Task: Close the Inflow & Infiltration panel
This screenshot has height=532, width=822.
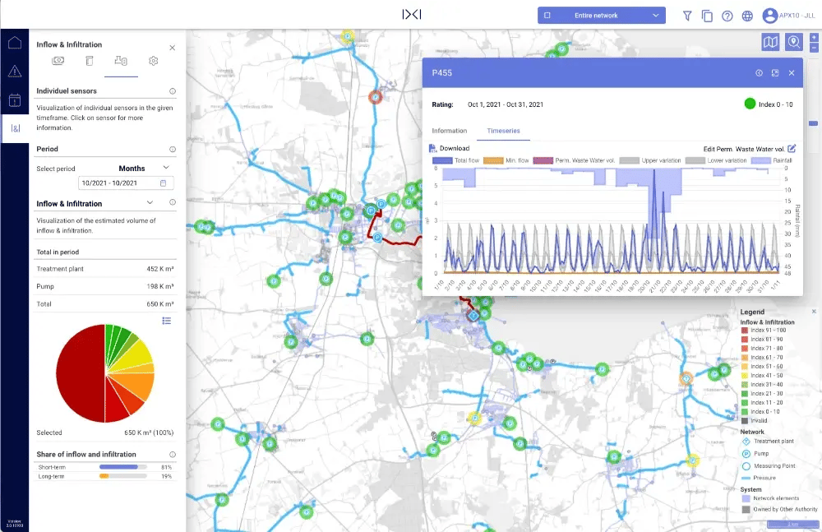Action: (172, 48)
